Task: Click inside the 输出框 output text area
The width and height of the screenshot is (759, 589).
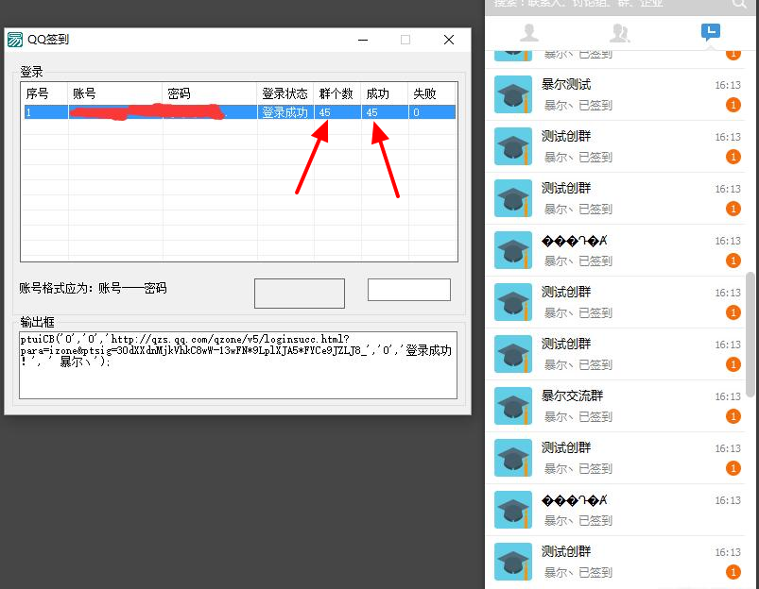Action: pos(238,365)
